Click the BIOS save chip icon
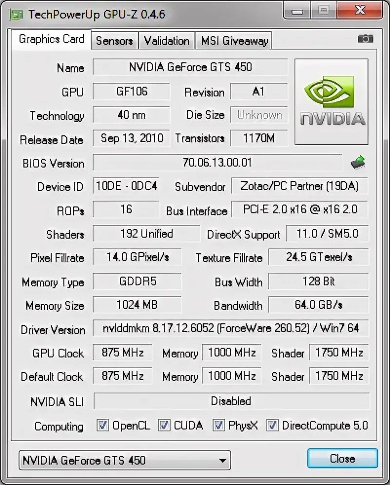 tap(358, 162)
